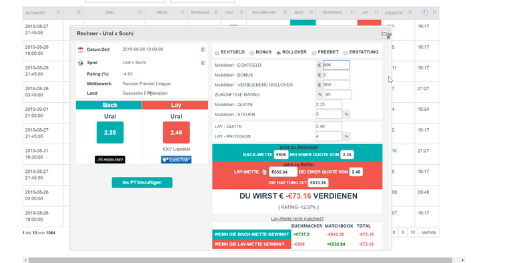The height and width of the screenshot is (263, 507).
Task: Click the teal 2.35 back odds tile
Action: click(110, 132)
